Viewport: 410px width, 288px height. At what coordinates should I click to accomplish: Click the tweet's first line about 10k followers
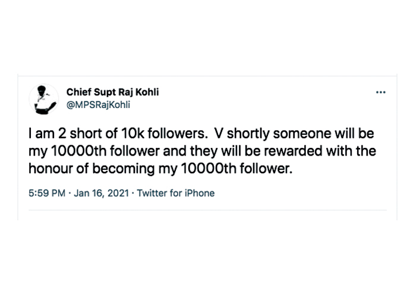pos(201,134)
